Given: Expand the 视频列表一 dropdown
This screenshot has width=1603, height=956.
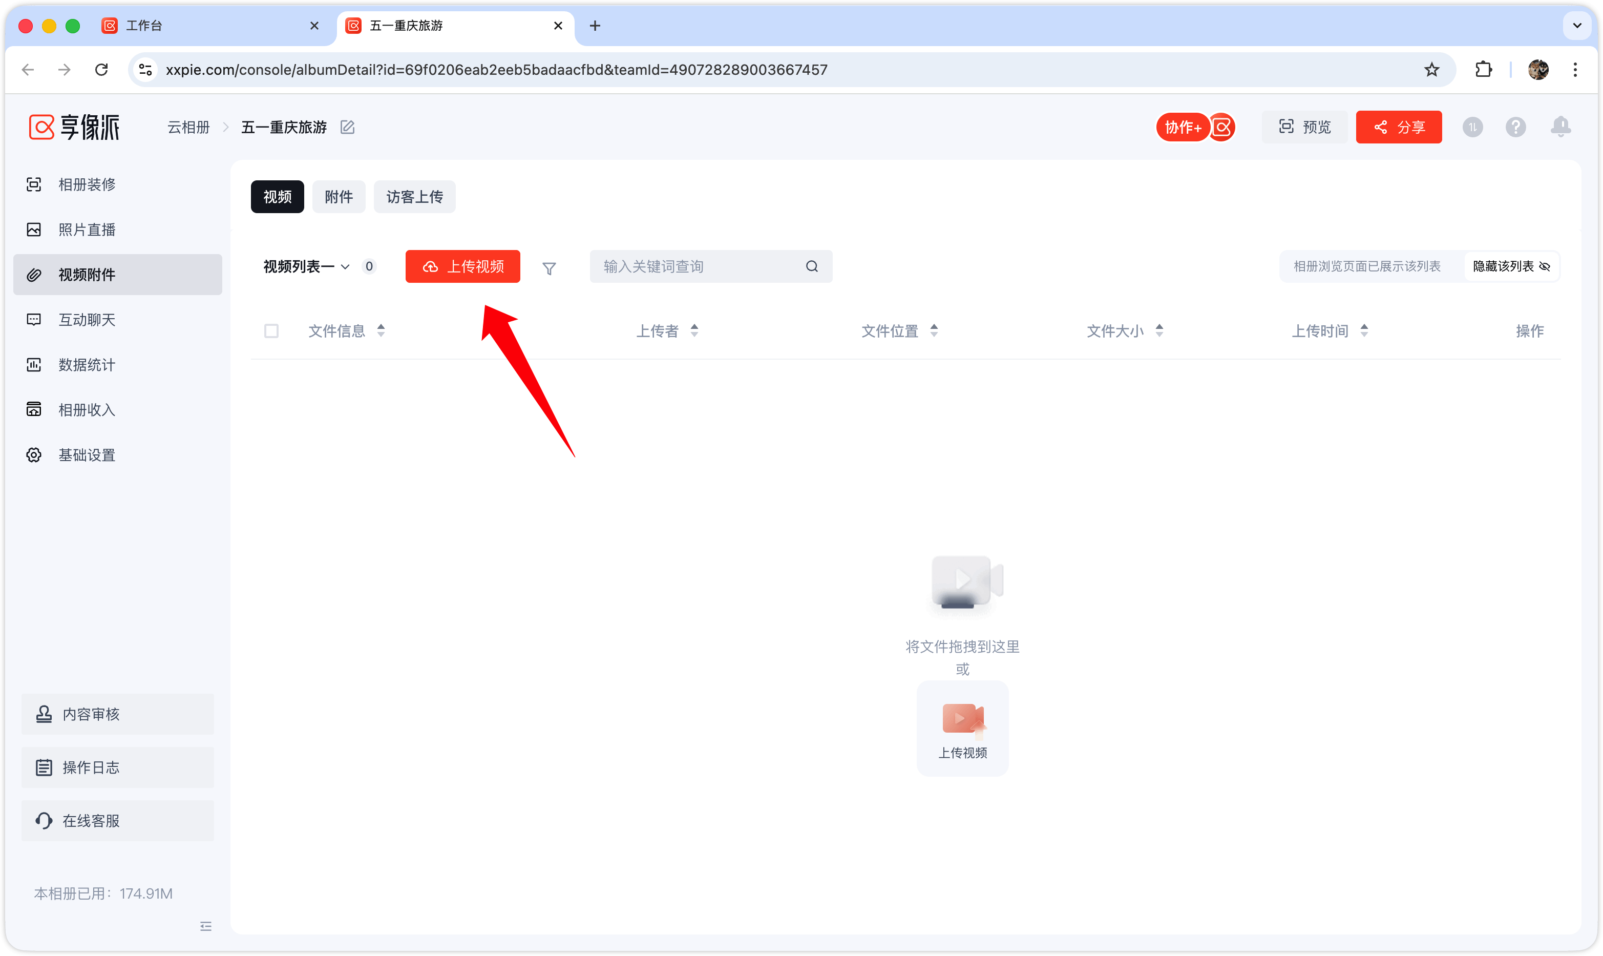Looking at the screenshot, I should point(306,267).
